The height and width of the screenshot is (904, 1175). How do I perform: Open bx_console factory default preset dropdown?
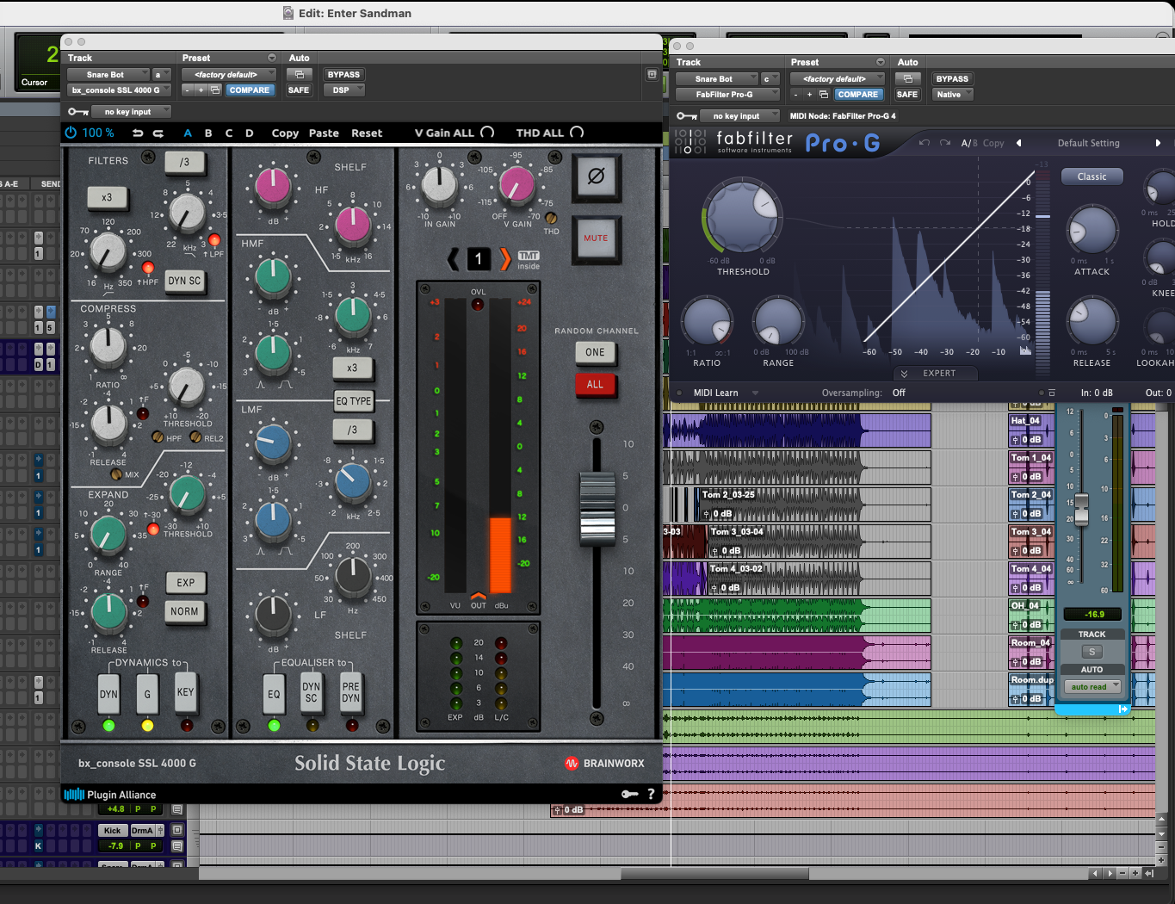[x=231, y=75]
